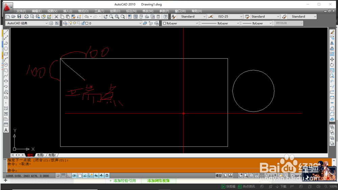Toggle Snap mode in the status bar

[58, 175]
